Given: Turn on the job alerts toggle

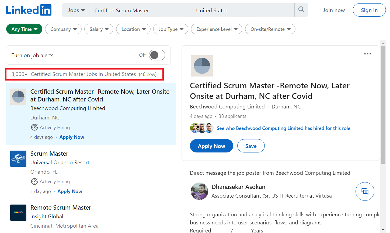Looking at the screenshot, I should (157, 55).
